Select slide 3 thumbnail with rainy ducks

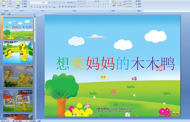pyautogui.click(x=18, y=76)
